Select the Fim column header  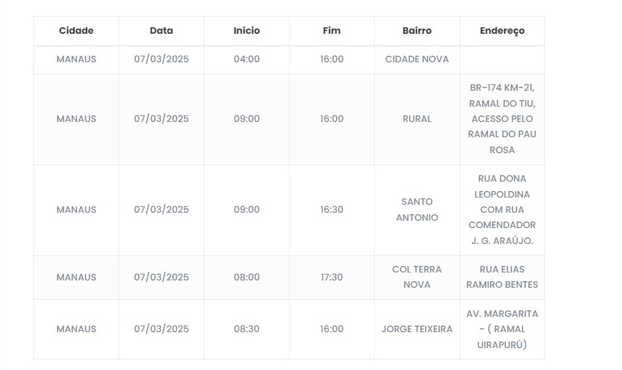pyautogui.click(x=332, y=31)
